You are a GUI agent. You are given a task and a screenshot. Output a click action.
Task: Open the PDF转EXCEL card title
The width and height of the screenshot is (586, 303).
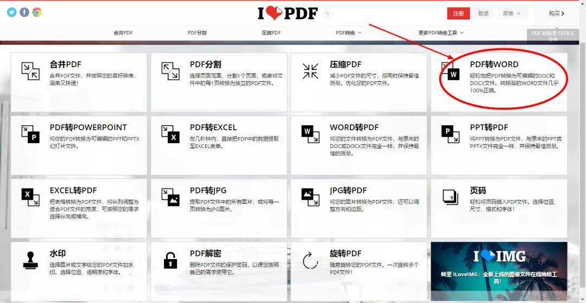point(213,127)
